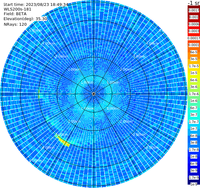The height and width of the screenshot is (188, 200).
Task: Click the 3e-9 colorbar tick label
Action: tap(194, 170)
